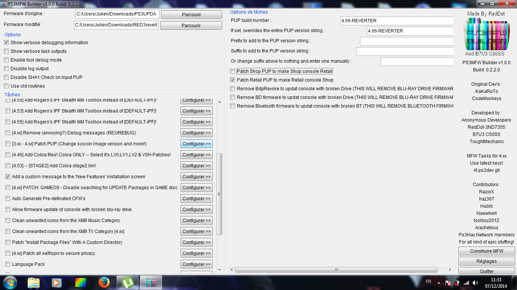The width and height of the screenshot is (517, 290).
Task: Focus the Prefix to add PUP version field
Action: click(406, 41)
